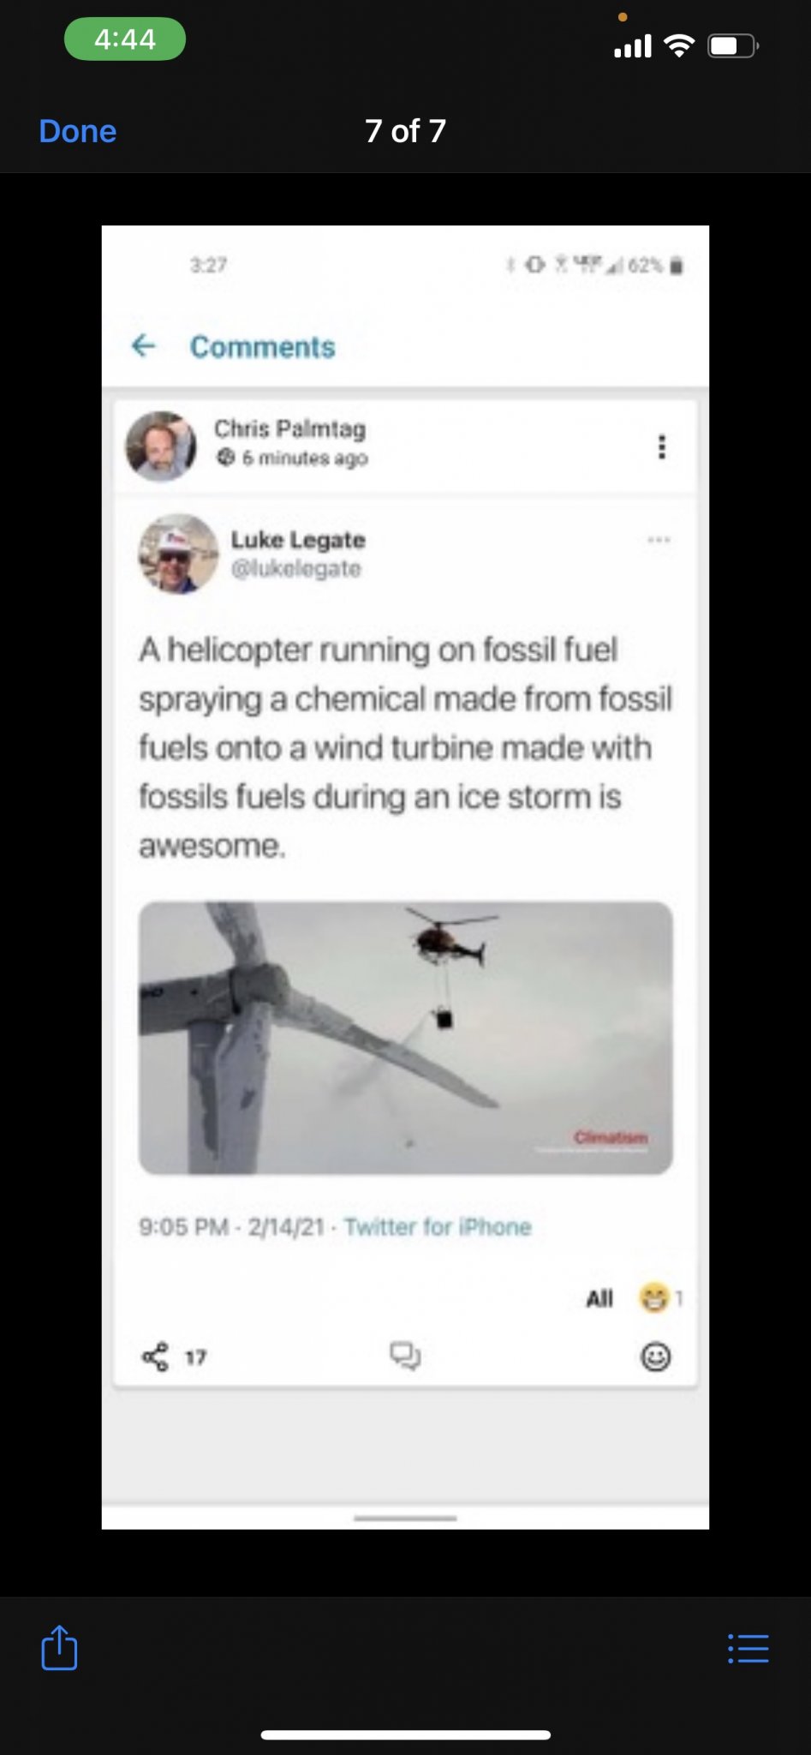811x1755 pixels.
Task: Tap Done to close the photo viewer
Action: point(77,131)
